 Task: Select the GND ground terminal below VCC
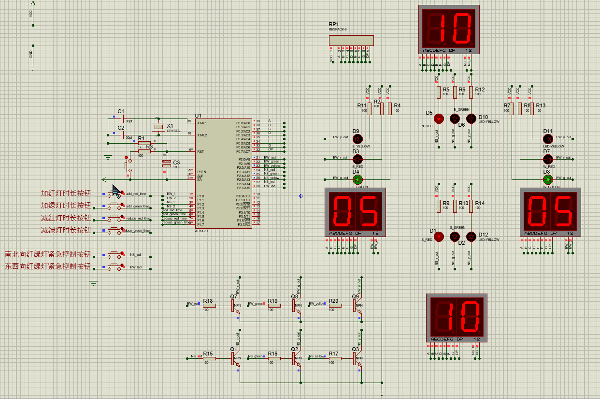(32, 59)
